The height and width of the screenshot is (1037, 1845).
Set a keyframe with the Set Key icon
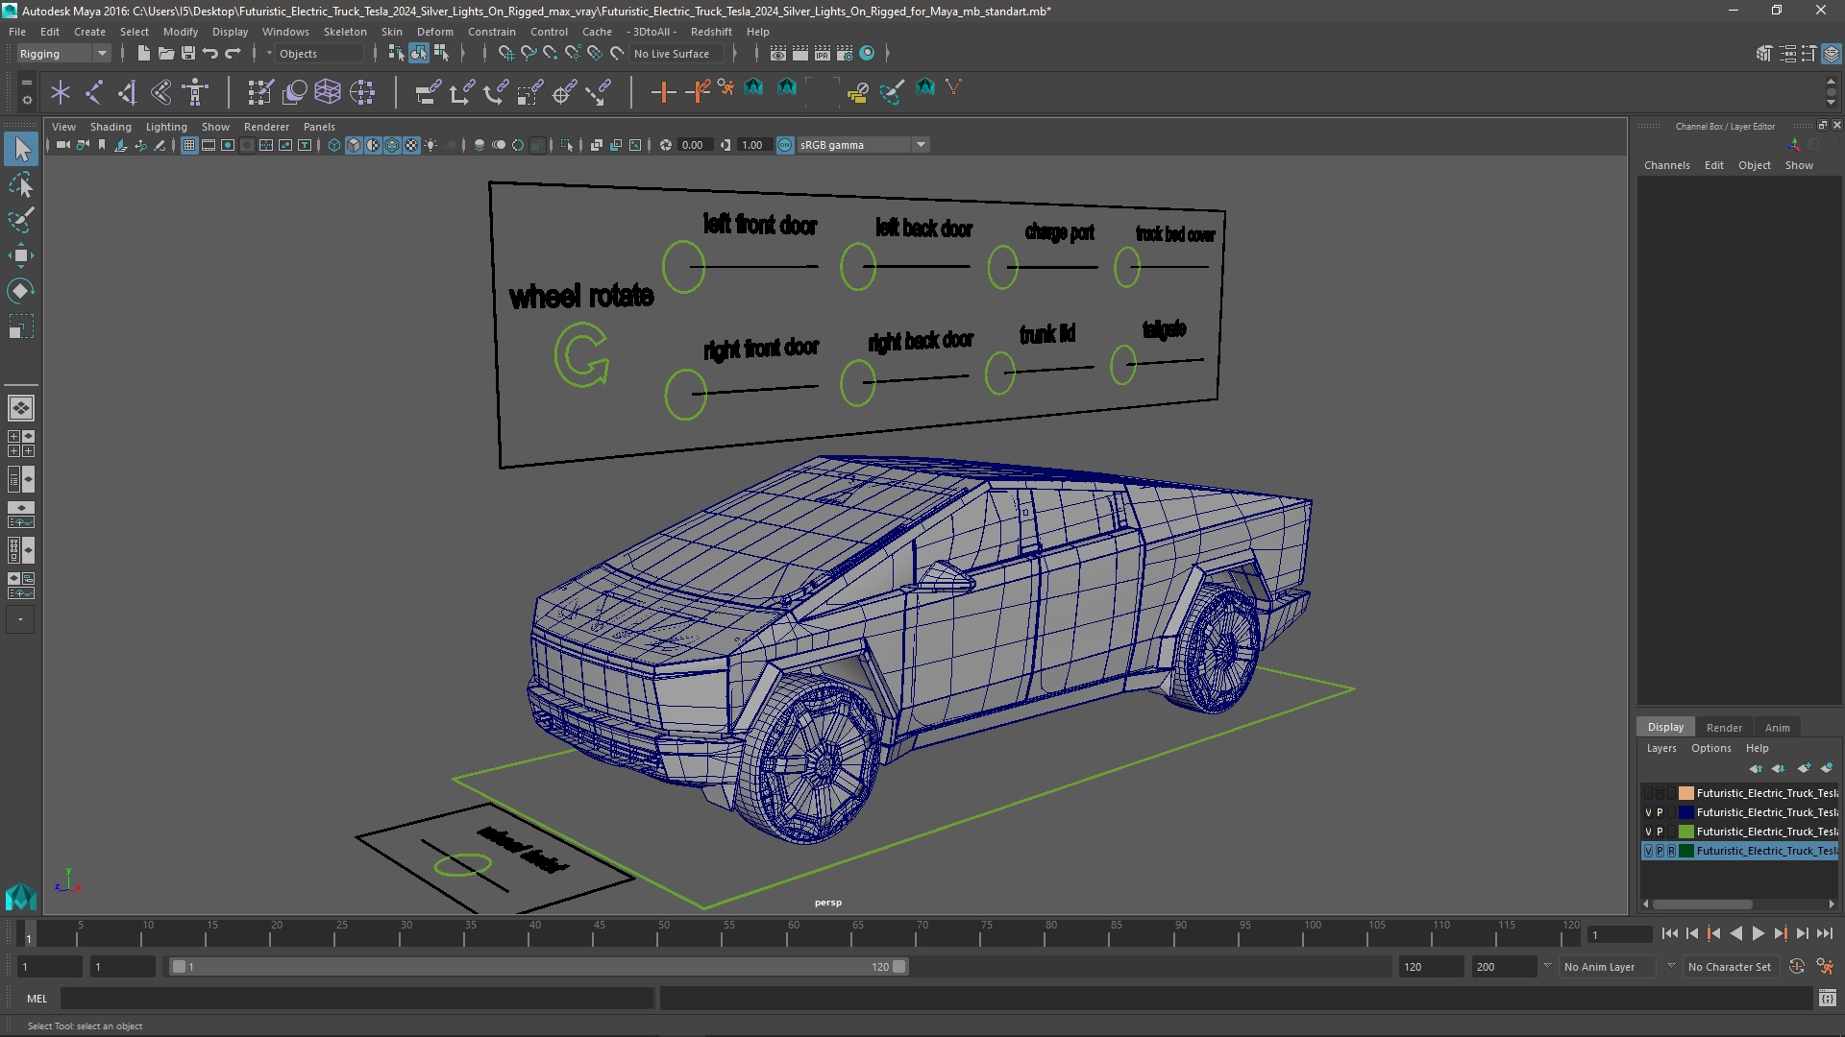coord(663,92)
